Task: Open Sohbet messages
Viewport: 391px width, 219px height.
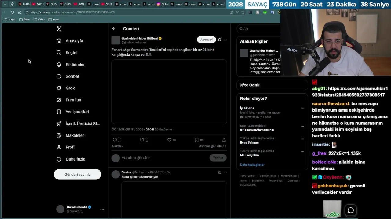Action: 68,76
